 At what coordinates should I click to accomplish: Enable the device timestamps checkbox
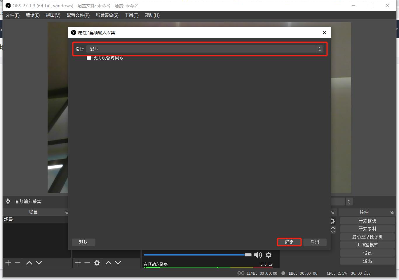(89, 58)
